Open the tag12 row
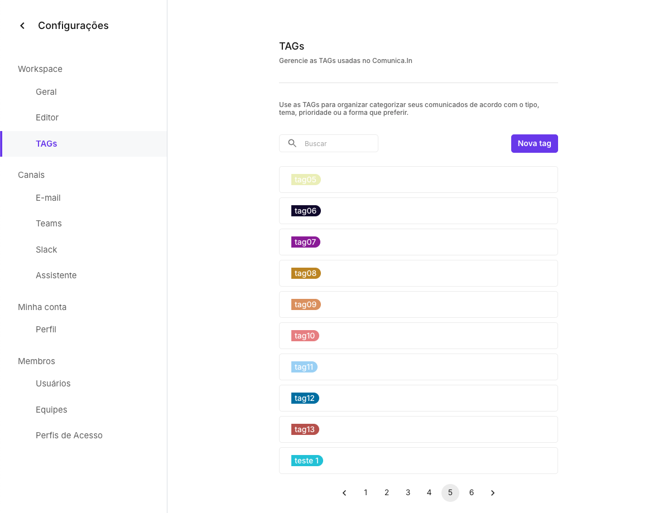 point(418,398)
